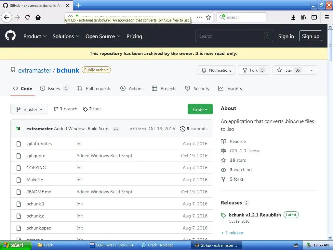Viewport: 333px width, 250px height.
Task: Reload the page with the refresh icon
Action: click(x=28, y=17)
